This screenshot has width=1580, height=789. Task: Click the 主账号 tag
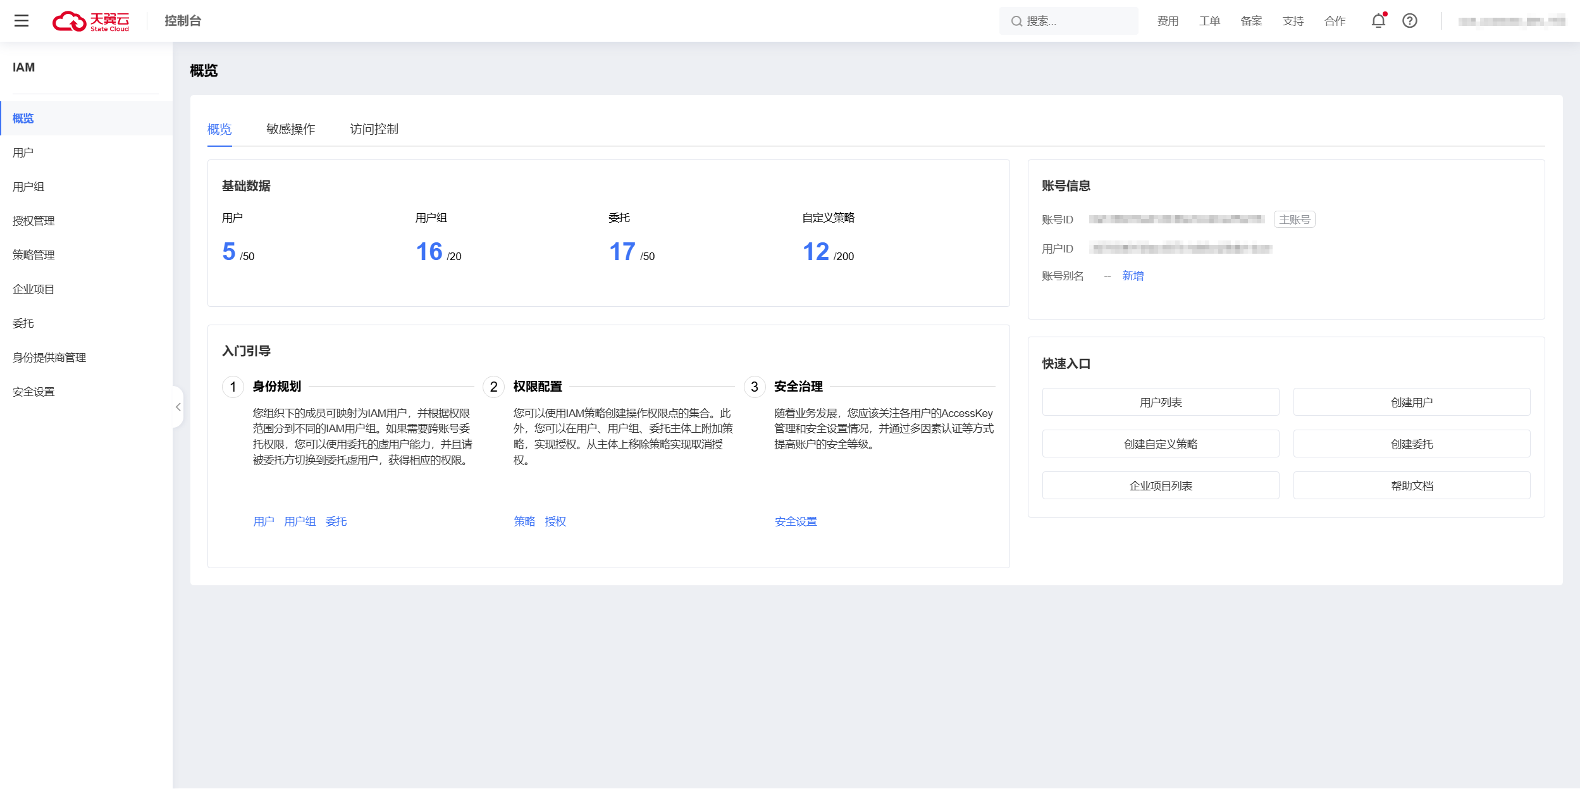[1294, 220]
